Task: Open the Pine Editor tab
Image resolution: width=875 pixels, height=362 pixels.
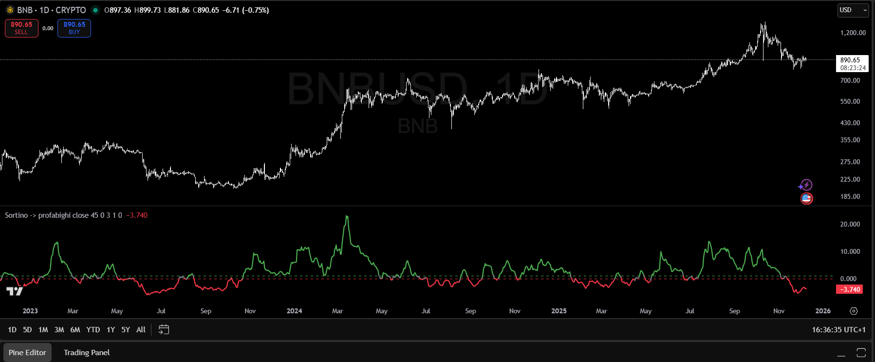Action: (x=27, y=353)
